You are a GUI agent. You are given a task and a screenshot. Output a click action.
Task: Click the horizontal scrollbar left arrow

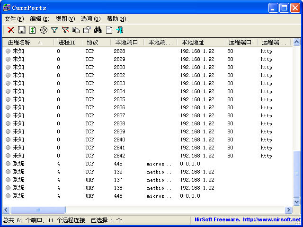pyautogui.click(x=6, y=210)
